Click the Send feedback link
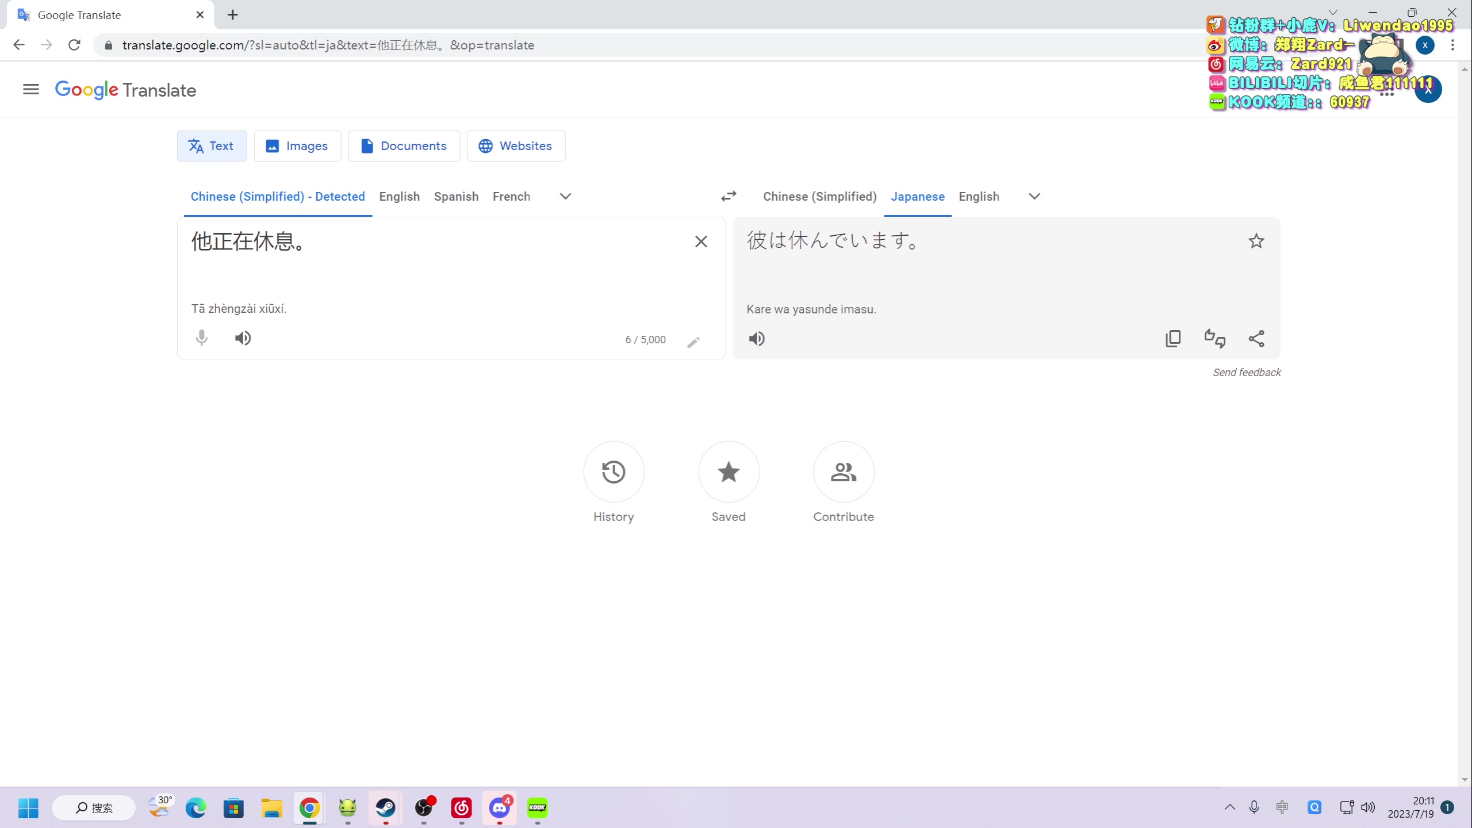1472x828 pixels. click(x=1247, y=373)
